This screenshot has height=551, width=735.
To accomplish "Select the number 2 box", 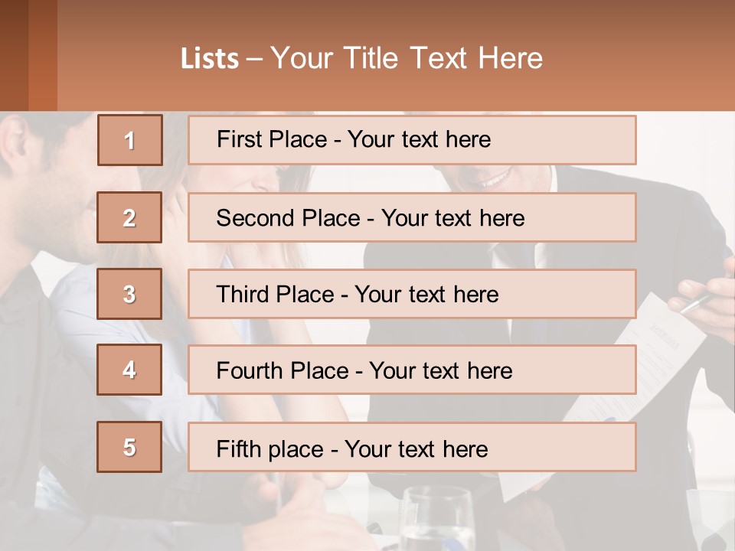I will coord(129,217).
